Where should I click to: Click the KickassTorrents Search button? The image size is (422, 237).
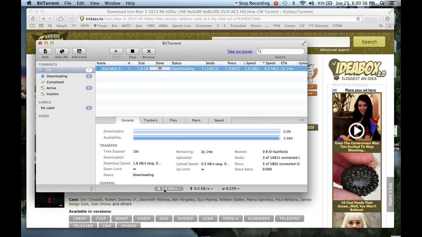(369, 42)
